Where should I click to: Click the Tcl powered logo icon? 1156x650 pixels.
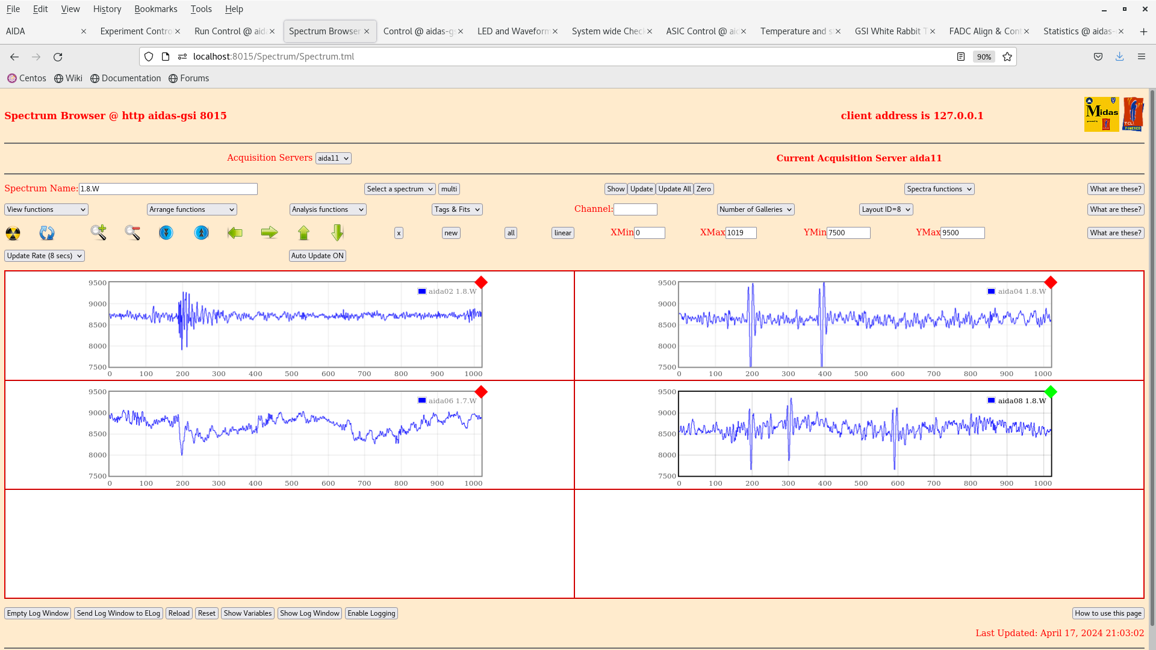tap(1133, 114)
